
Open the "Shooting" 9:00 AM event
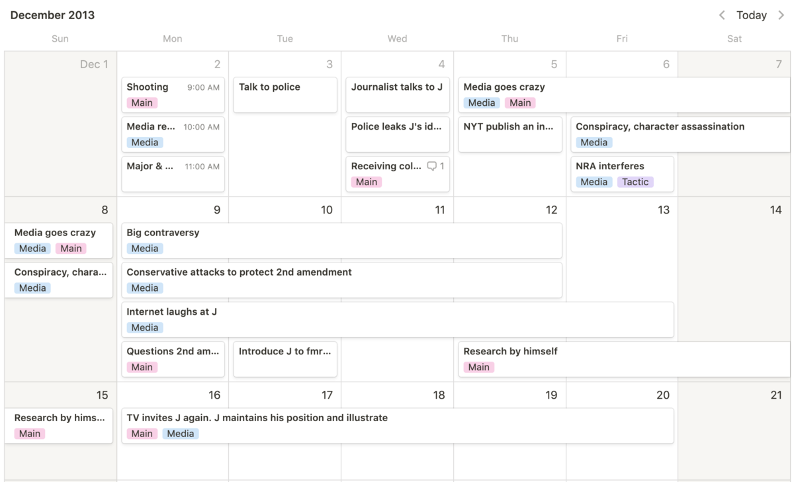pyautogui.click(x=173, y=95)
